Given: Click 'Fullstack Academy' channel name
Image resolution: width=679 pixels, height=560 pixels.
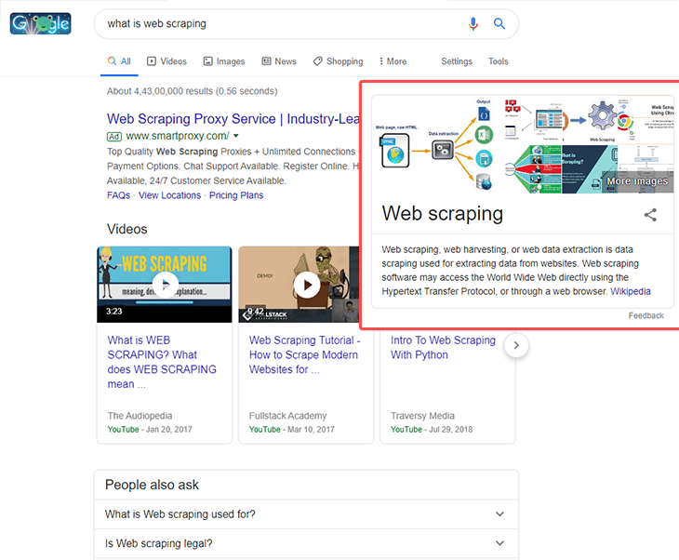Looking at the screenshot, I should [287, 416].
